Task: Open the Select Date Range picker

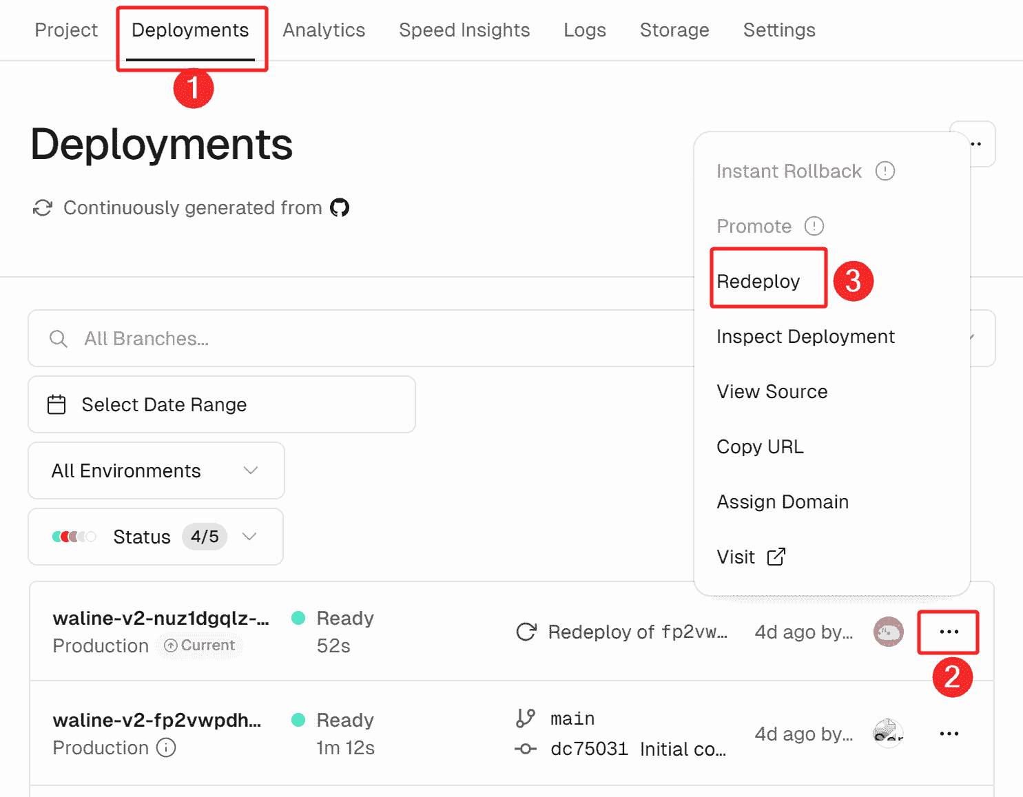Action: click(221, 404)
